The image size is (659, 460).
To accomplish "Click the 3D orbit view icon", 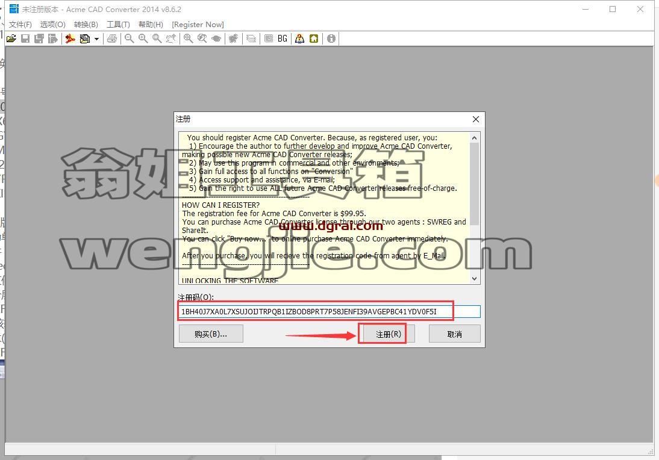I will [216, 39].
